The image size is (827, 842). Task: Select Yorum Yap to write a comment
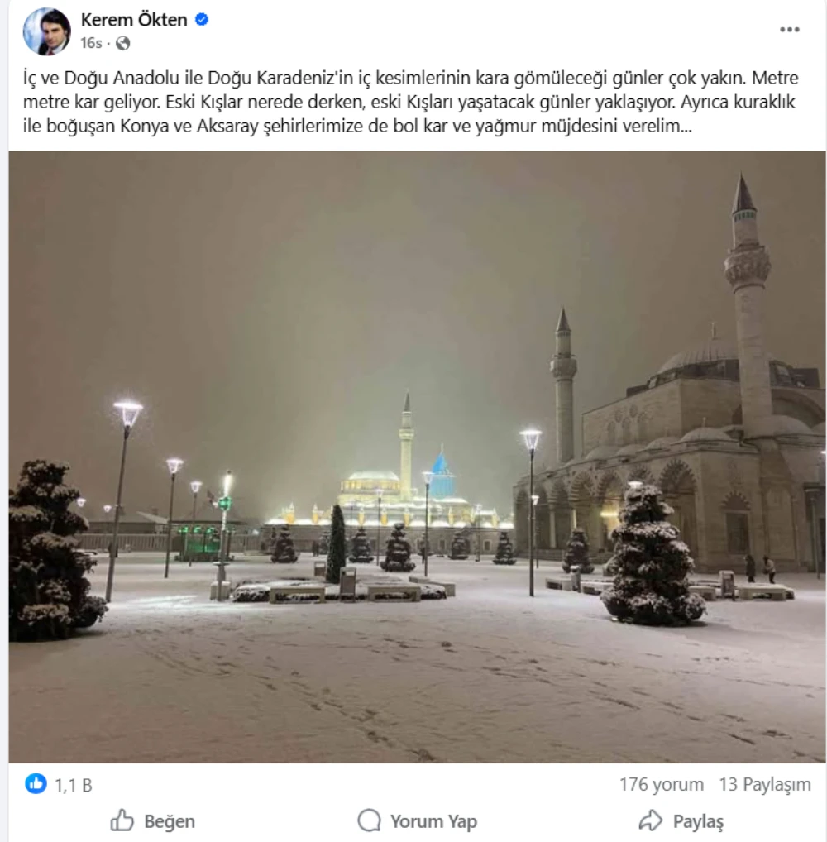(x=433, y=821)
